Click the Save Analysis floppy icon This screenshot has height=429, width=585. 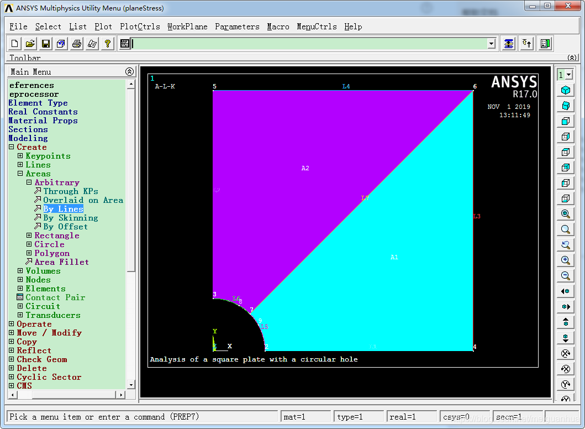click(45, 44)
